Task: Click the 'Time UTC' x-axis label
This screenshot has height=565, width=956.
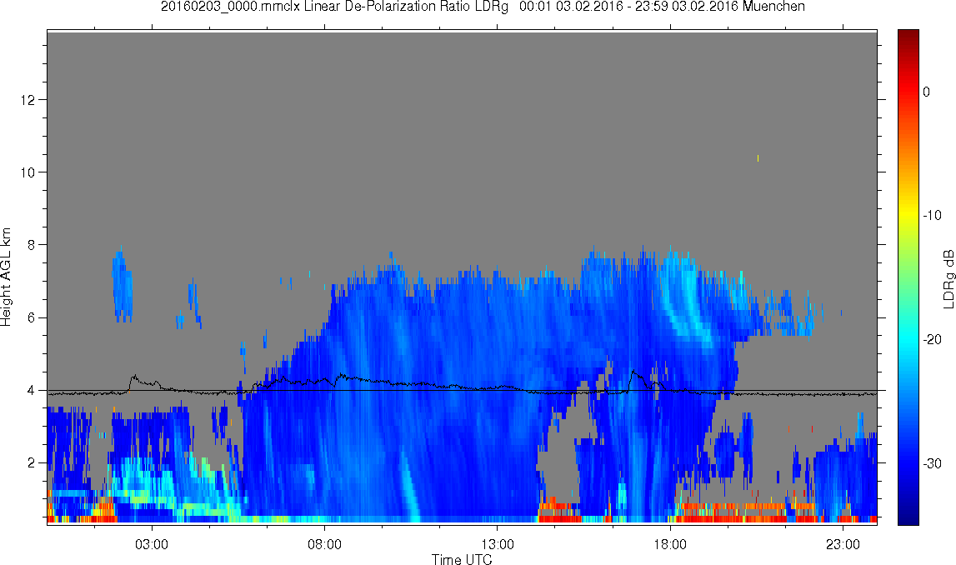Action: pyautogui.click(x=462, y=559)
